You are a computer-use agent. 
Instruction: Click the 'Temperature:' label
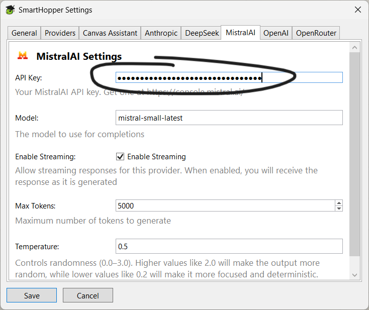click(x=37, y=247)
